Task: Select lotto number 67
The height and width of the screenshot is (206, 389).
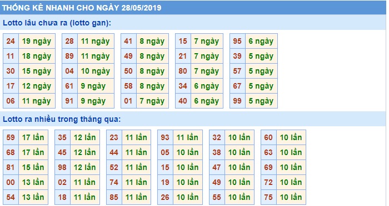Action: pos(237,86)
